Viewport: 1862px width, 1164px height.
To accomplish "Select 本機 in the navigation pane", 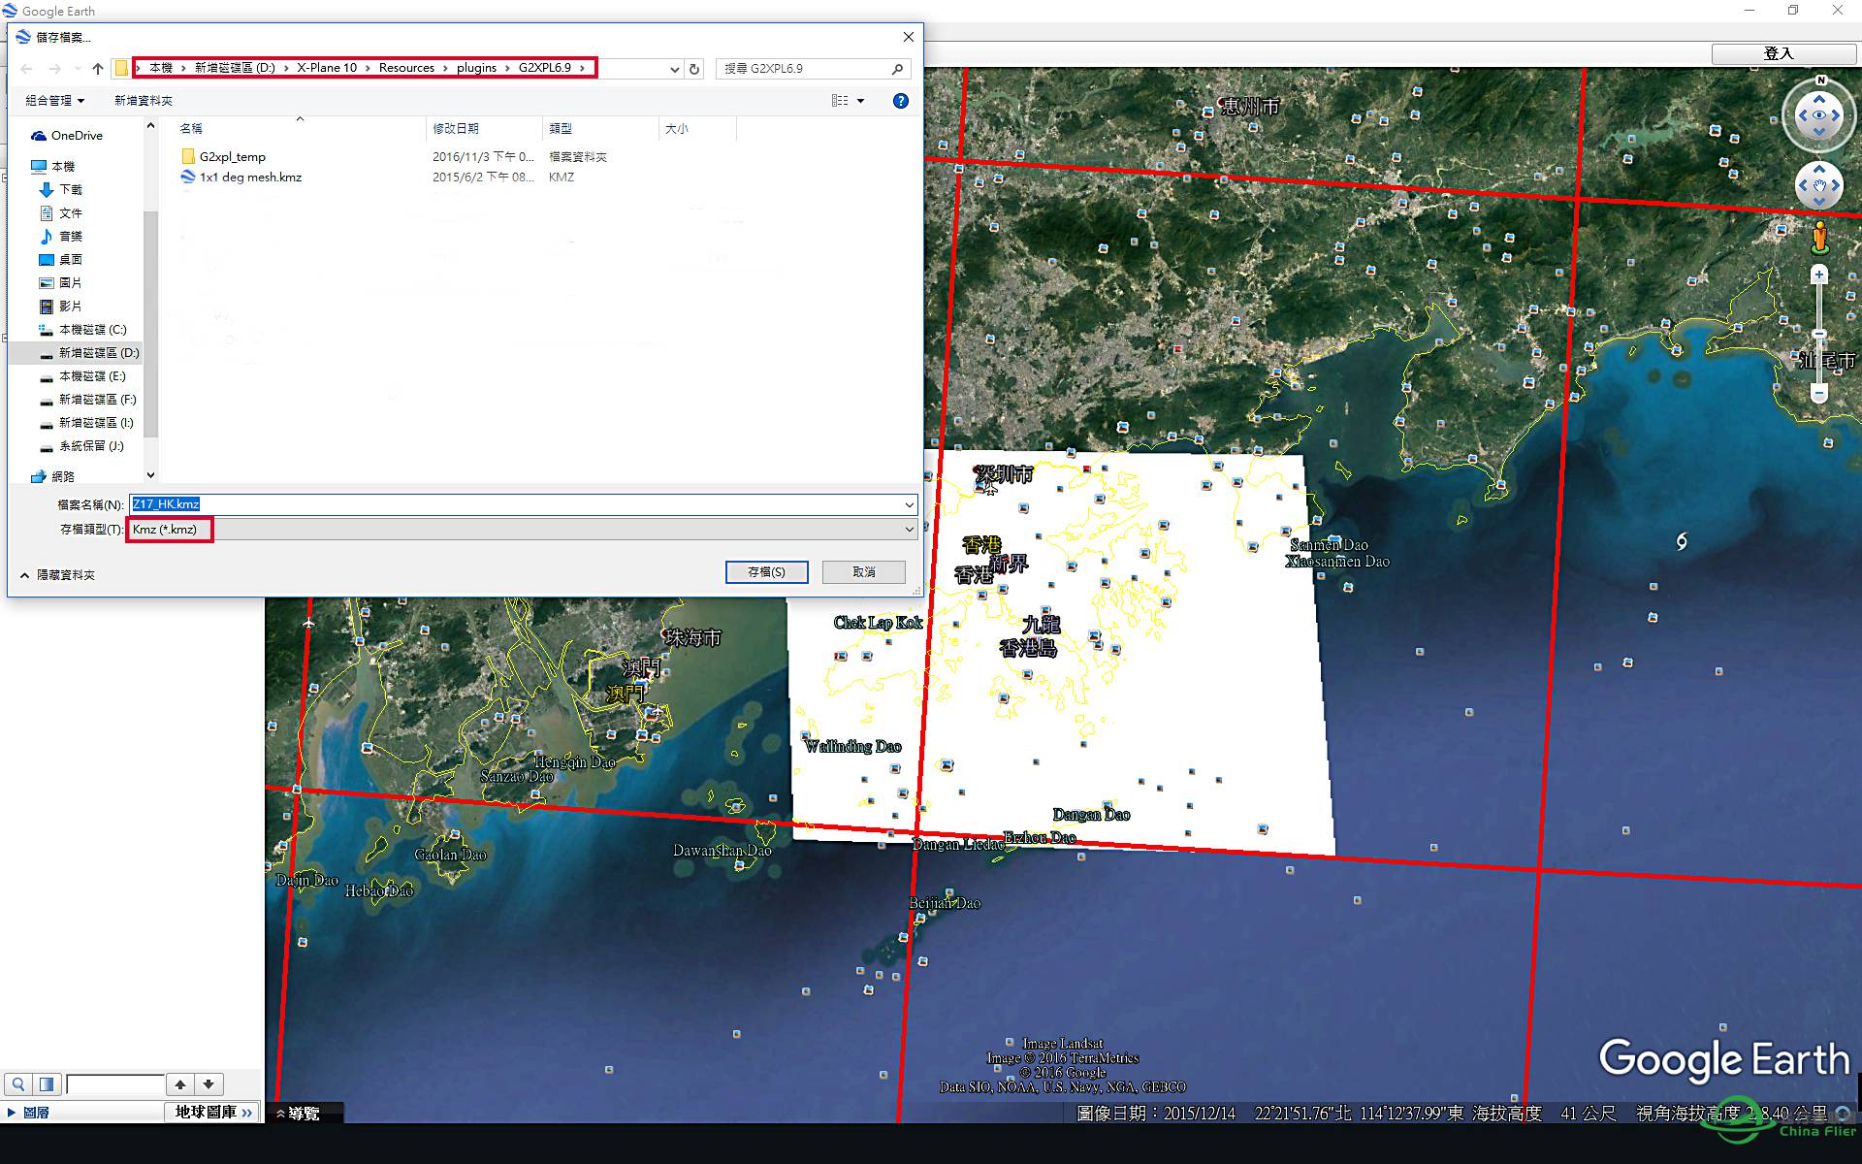I will coord(53,167).
